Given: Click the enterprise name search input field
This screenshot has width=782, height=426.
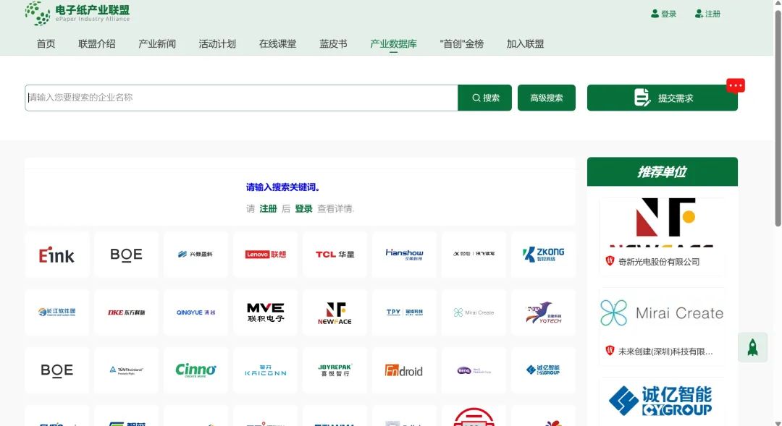Looking at the screenshot, I should point(239,98).
